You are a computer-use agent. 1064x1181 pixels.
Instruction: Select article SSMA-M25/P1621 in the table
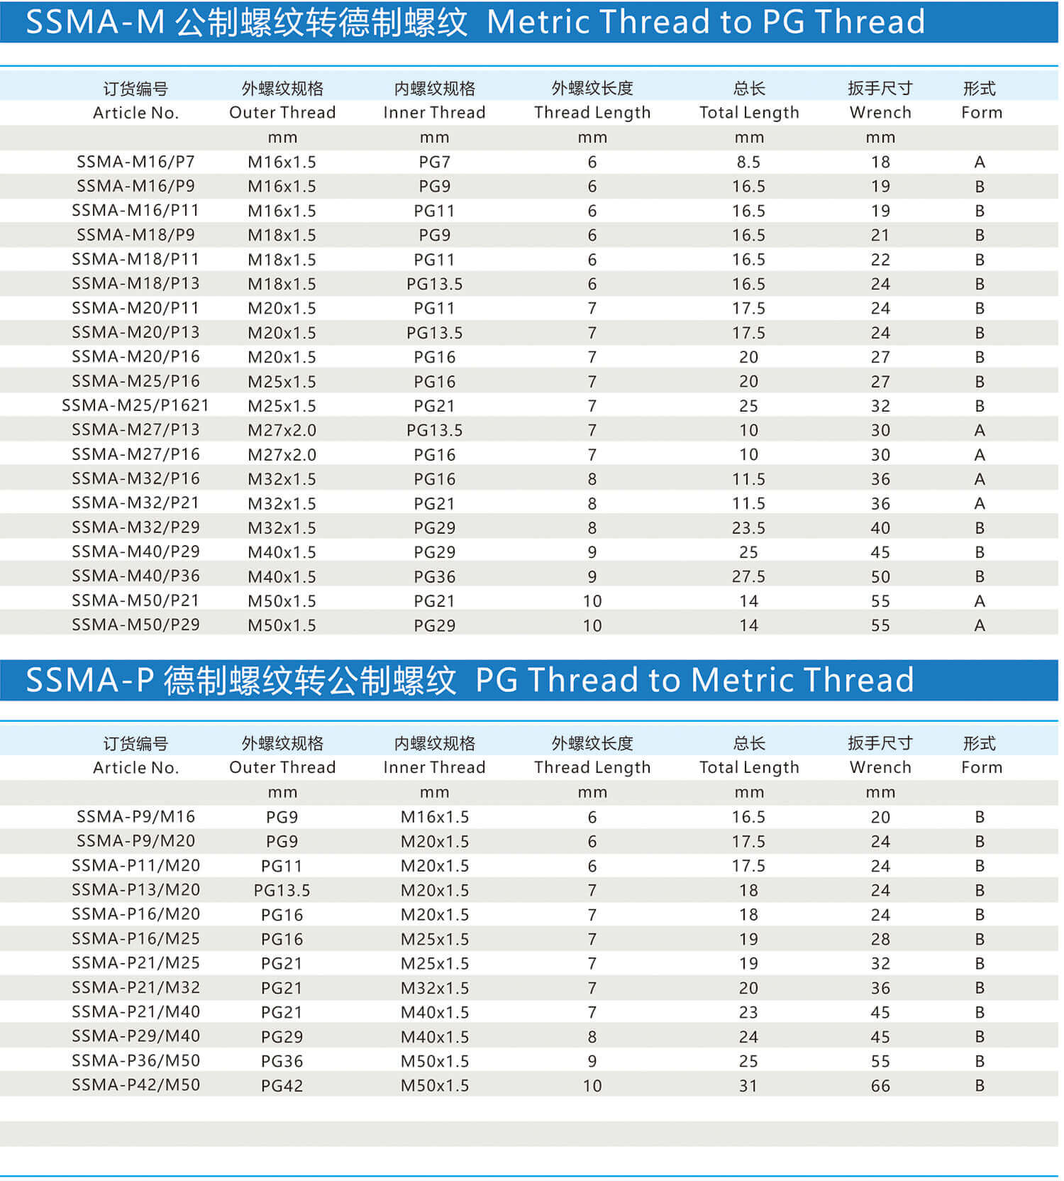pyautogui.click(x=135, y=406)
